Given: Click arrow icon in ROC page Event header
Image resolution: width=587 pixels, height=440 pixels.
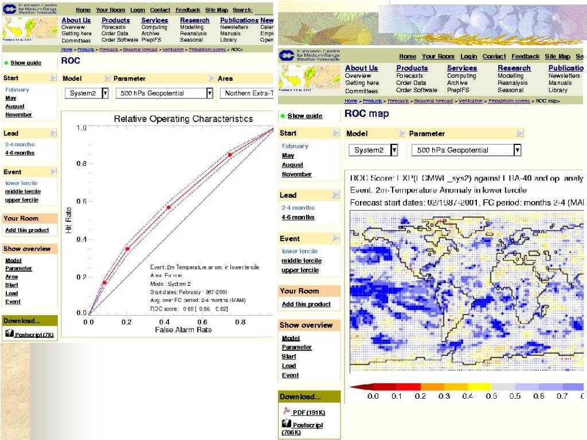Looking at the screenshot, I should point(53,171).
